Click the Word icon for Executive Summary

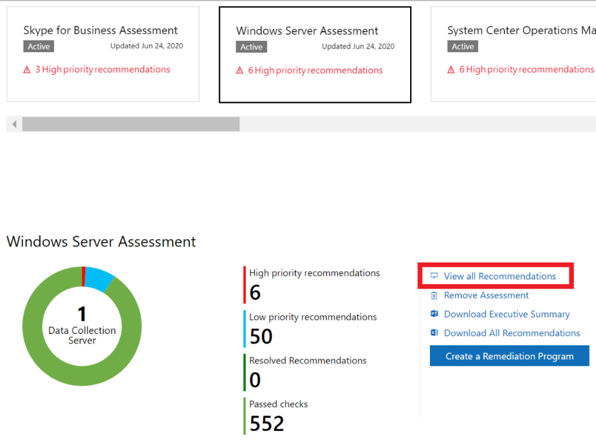(x=434, y=314)
